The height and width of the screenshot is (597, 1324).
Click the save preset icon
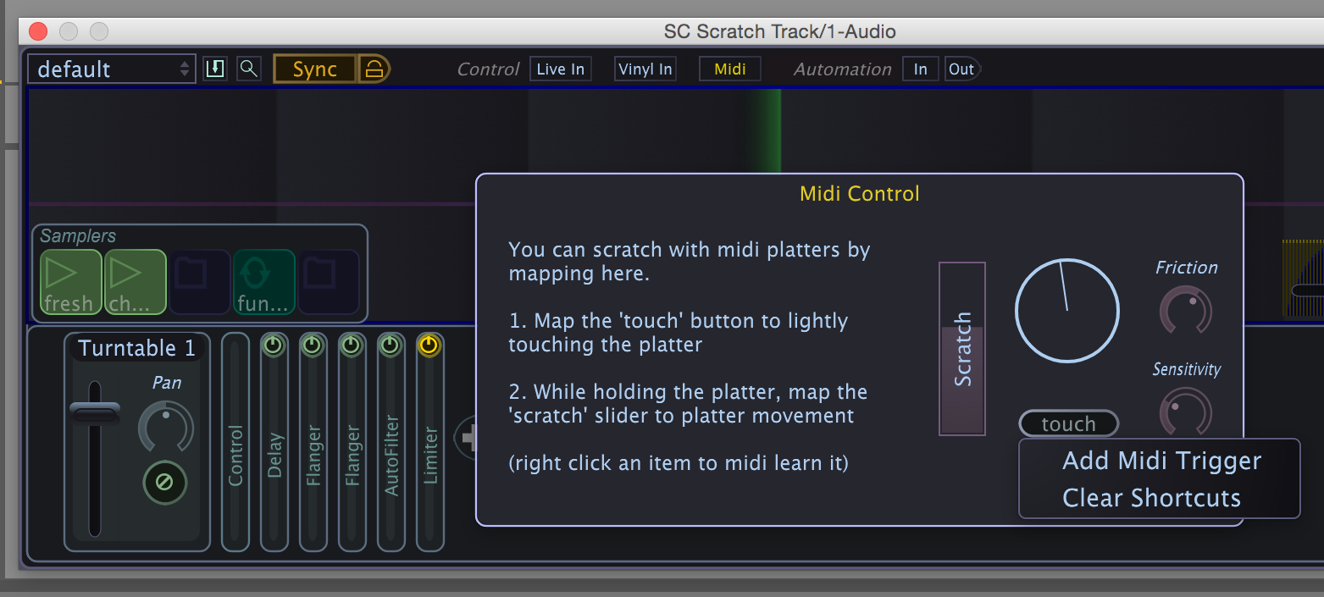pyautogui.click(x=215, y=69)
